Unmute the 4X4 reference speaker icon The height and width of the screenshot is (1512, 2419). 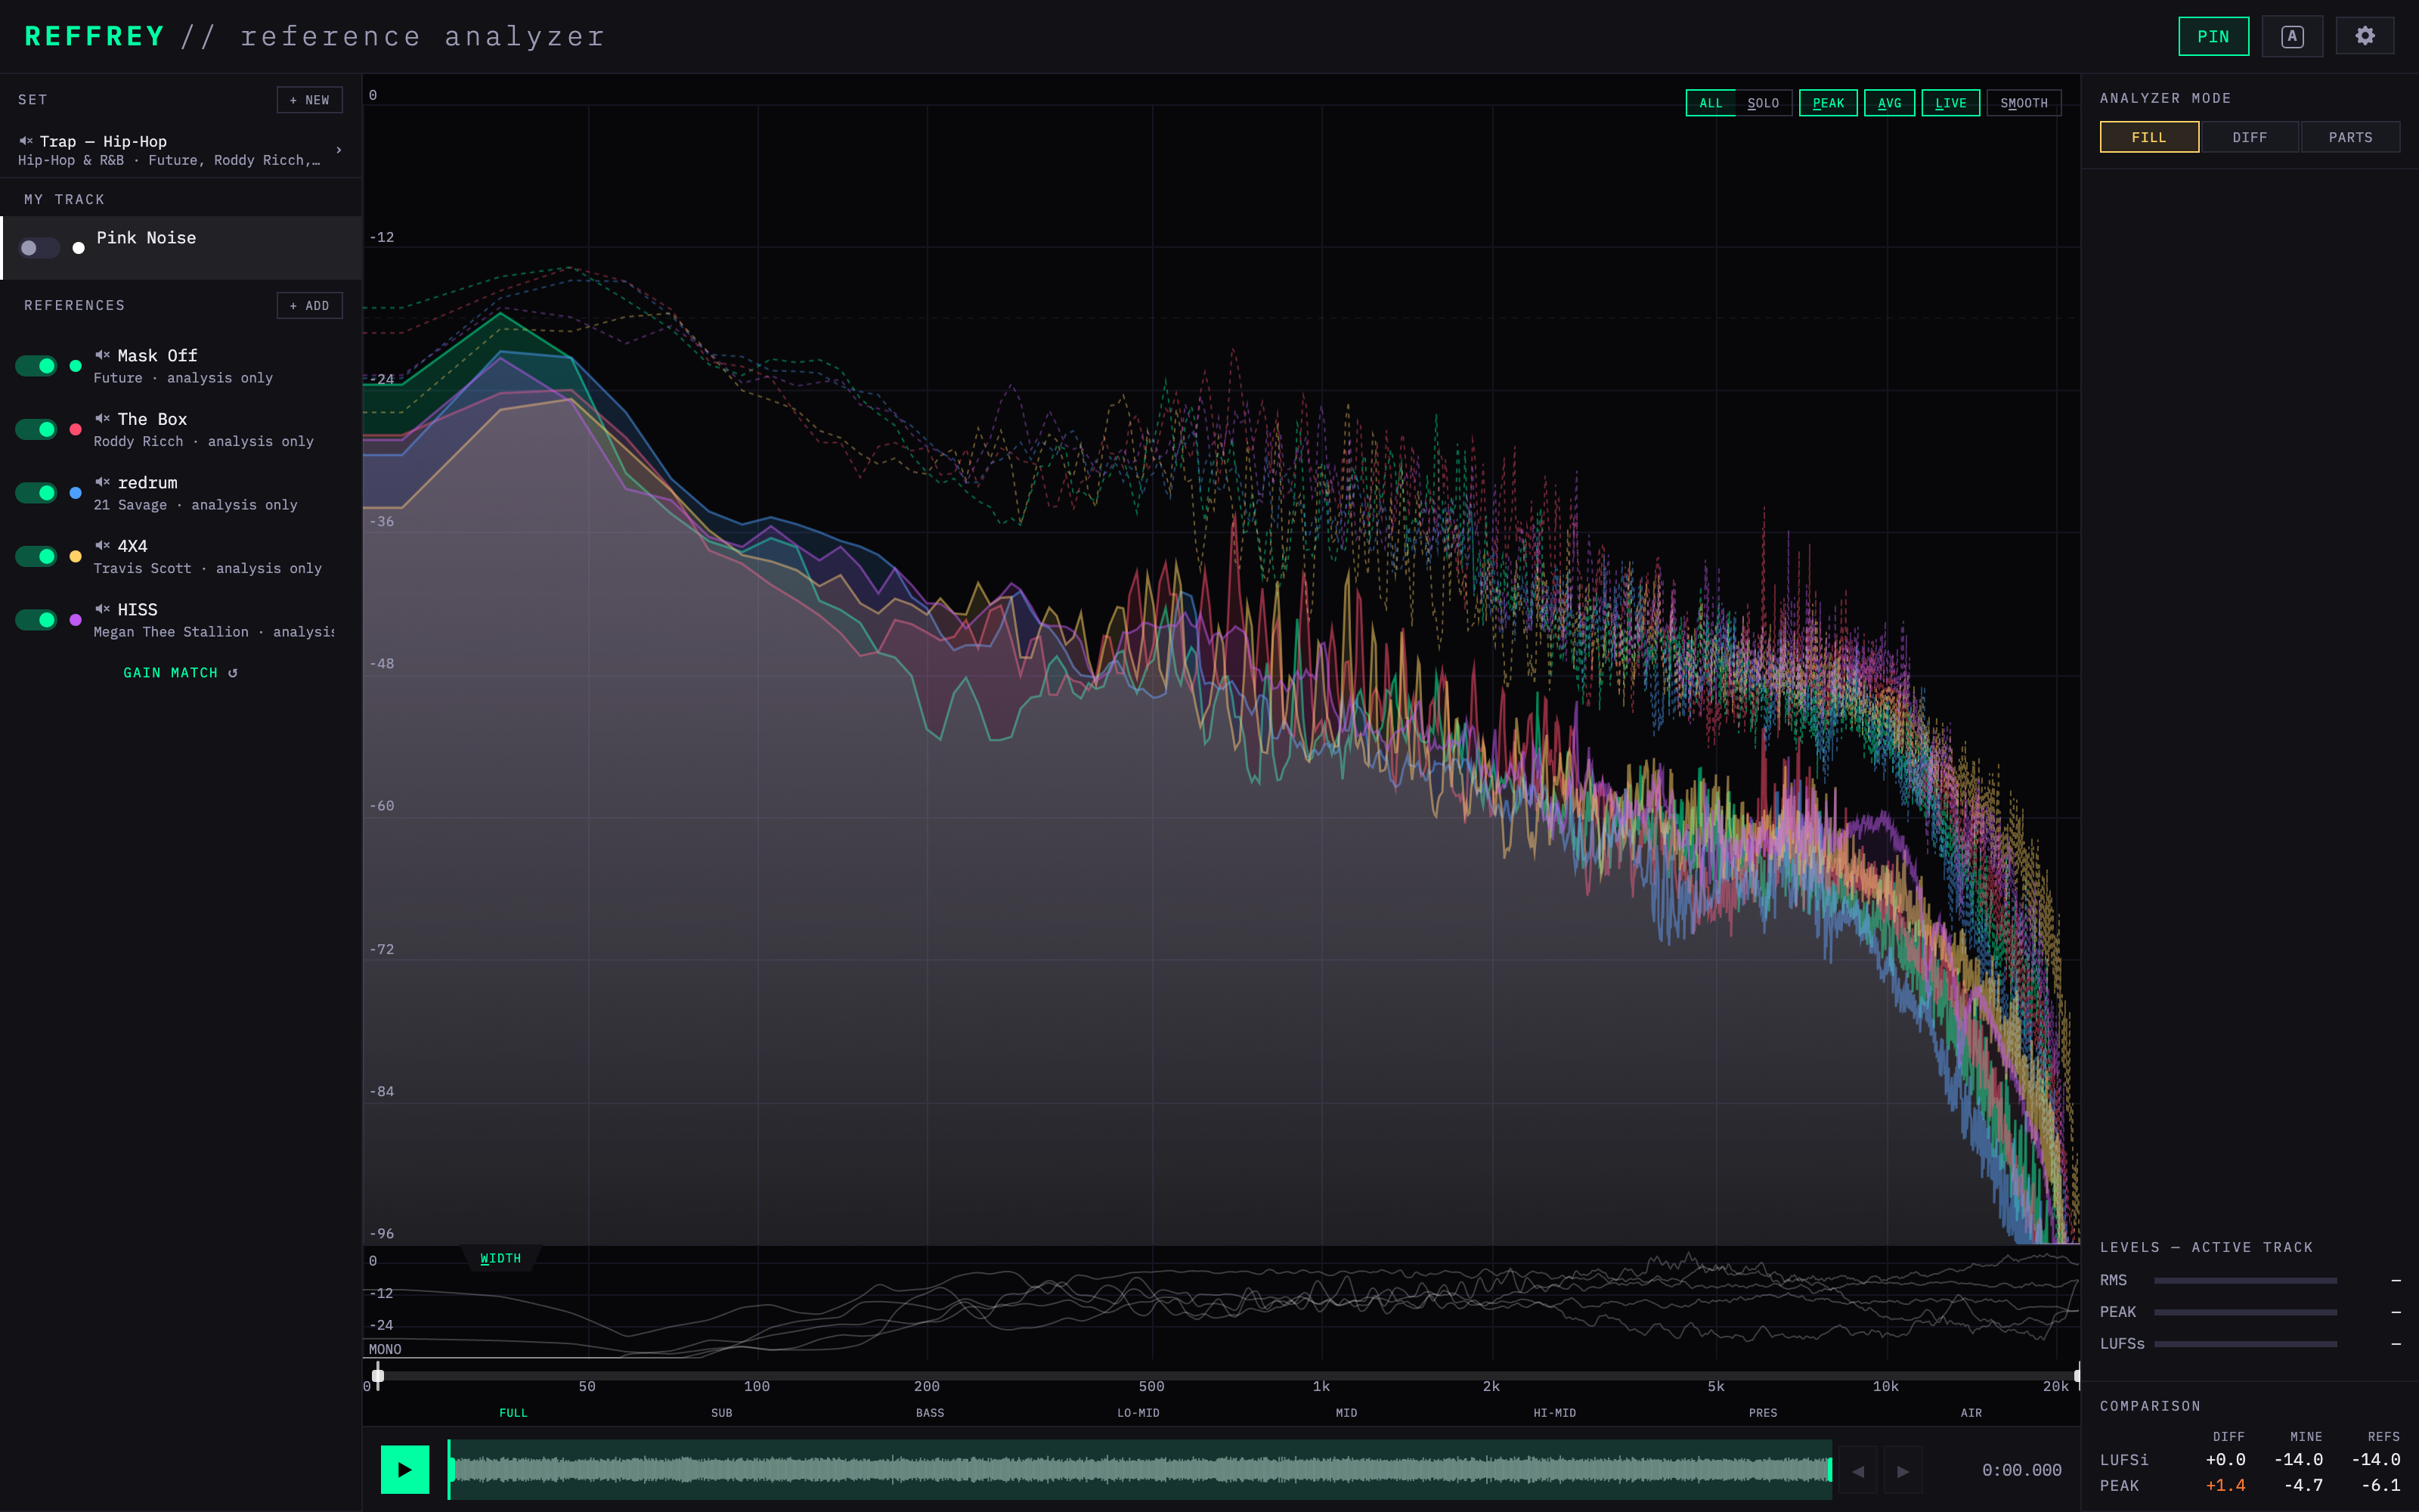102,546
